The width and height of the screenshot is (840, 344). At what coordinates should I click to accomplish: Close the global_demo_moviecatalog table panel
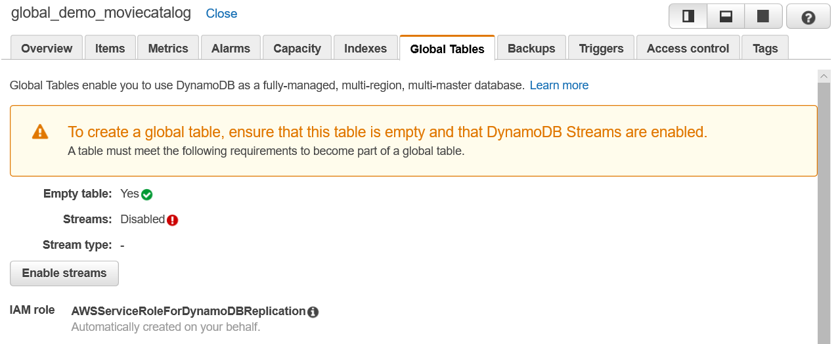[x=221, y=14]
